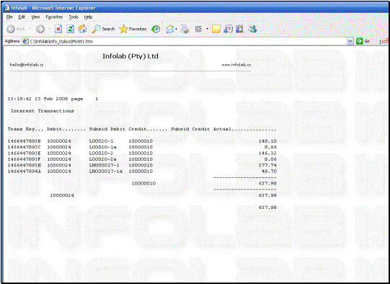Click the Forward arrow button
Viewport: 390px width, 284px height.
[x=40, y=29]
